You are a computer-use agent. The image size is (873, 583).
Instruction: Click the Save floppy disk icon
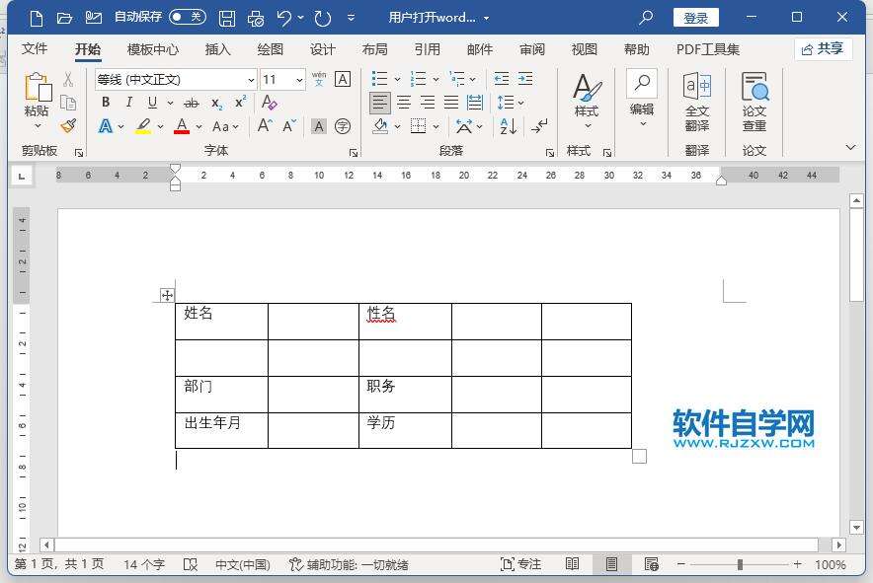(x=226, y=19)
